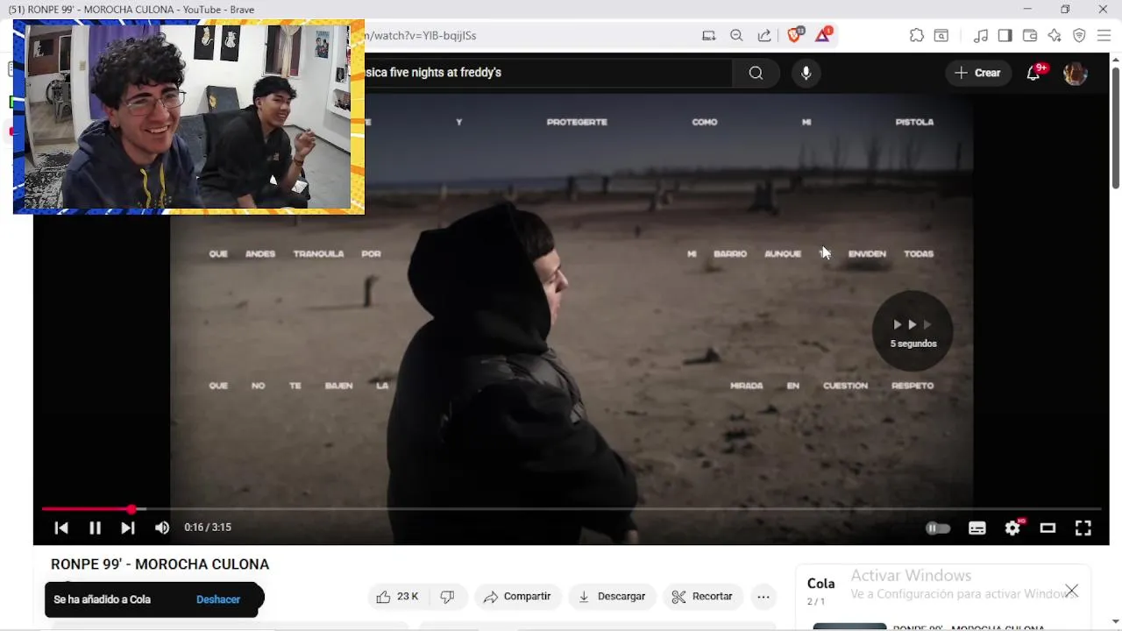Image resolution: width=1122 pixels, height=631 pixels.
Task: Click the red progress bar scrubber handle
Action: coord(131,509)
